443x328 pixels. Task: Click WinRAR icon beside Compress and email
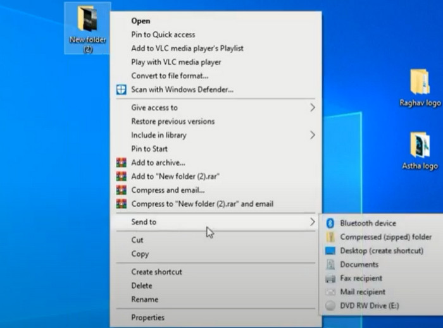(x=122, y=190)
